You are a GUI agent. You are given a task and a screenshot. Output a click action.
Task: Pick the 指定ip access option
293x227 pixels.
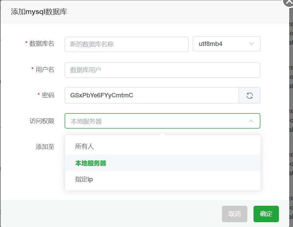[x=163, y=179]
